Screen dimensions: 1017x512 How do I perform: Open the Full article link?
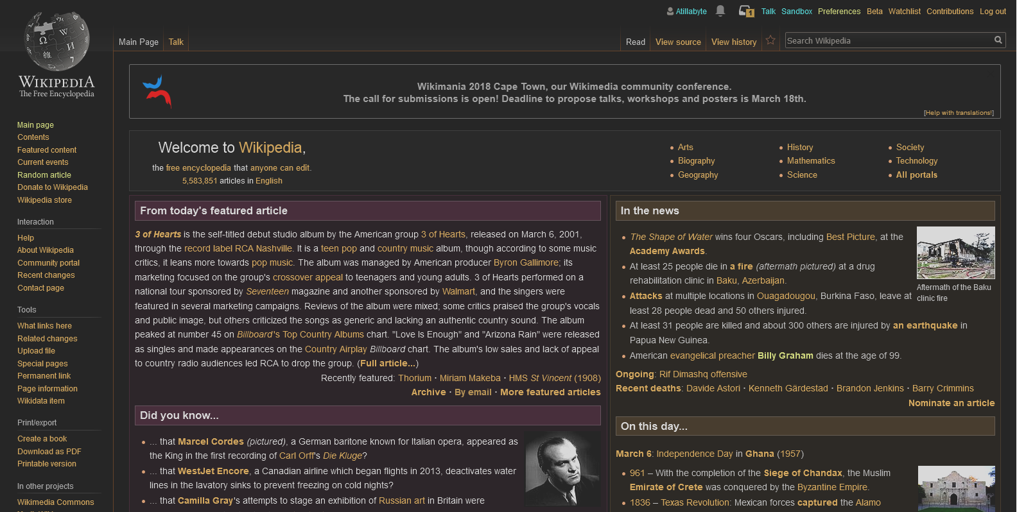tap(387, 363)
